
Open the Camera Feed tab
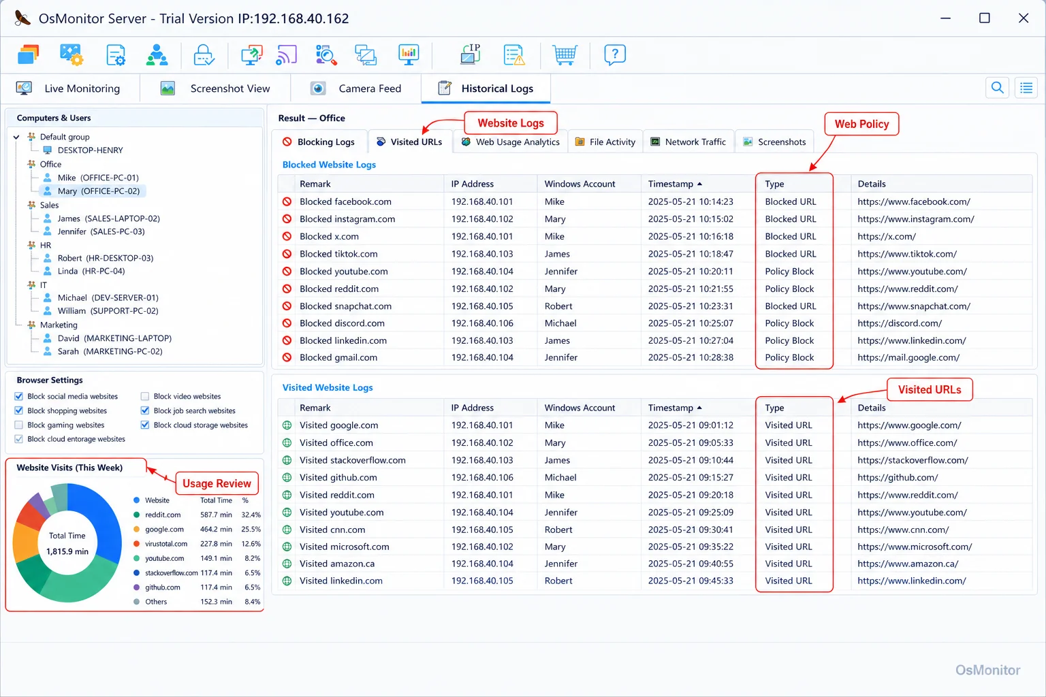[x=356, y=88]
